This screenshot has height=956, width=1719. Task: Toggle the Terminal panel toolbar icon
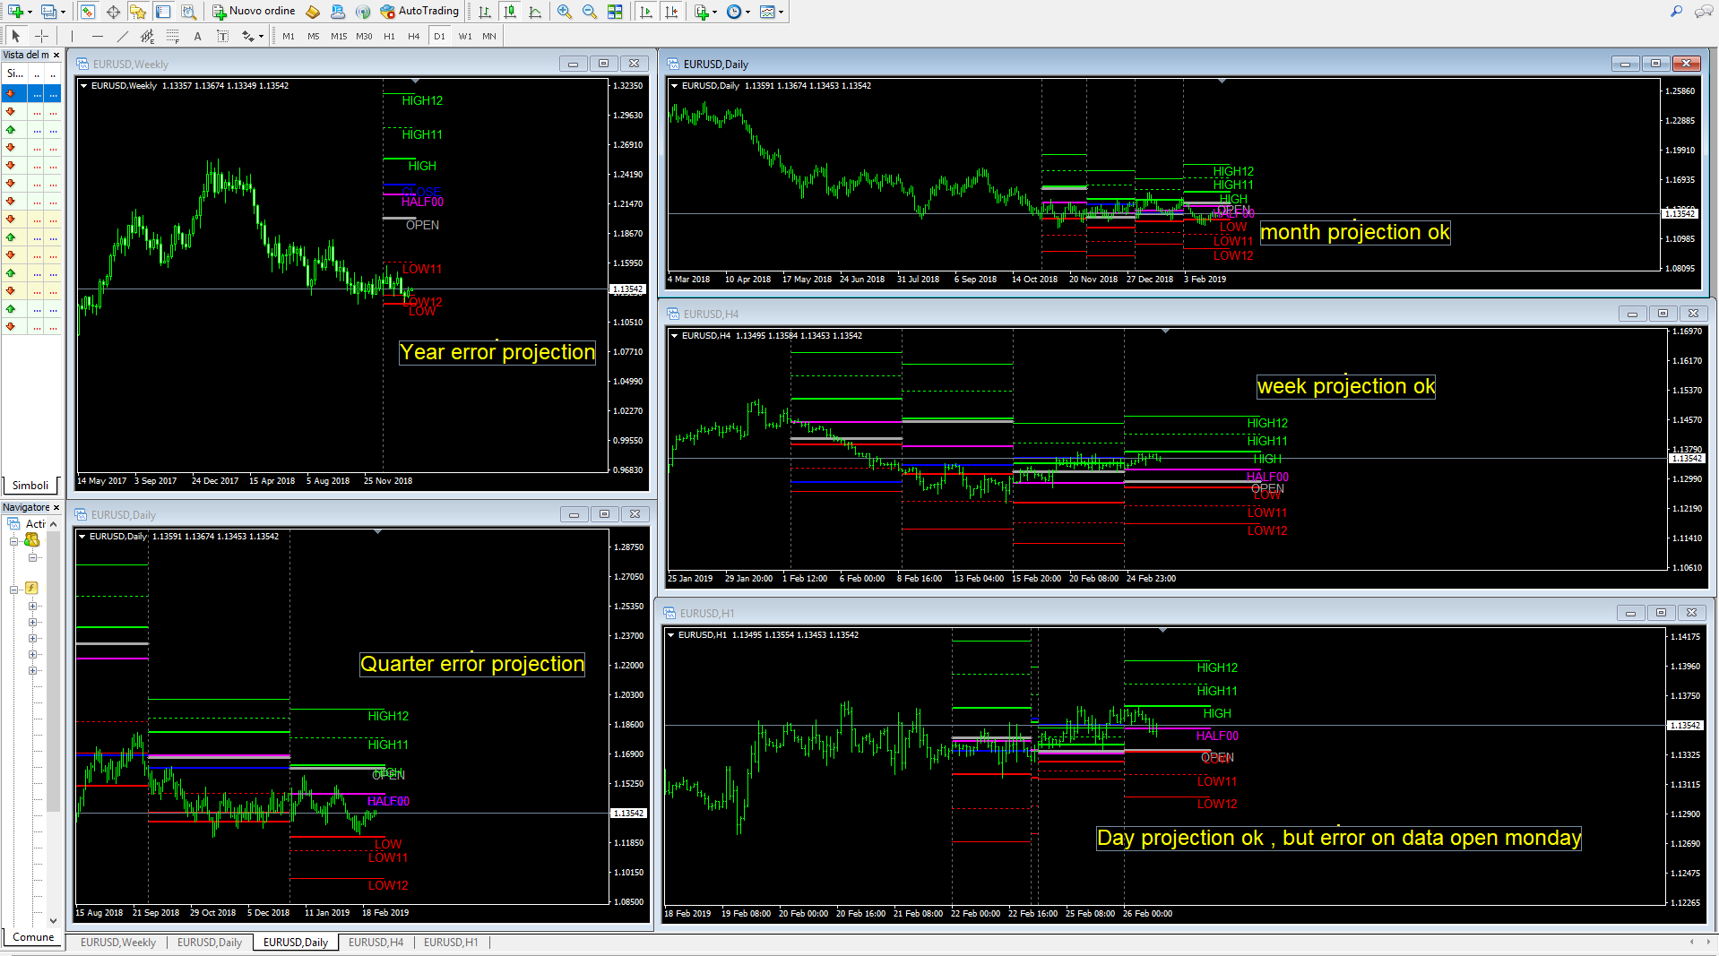click(x=163, y=12)
